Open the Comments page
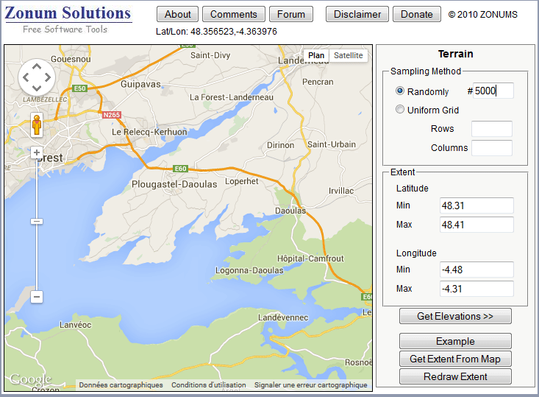 tap(233, 14)
